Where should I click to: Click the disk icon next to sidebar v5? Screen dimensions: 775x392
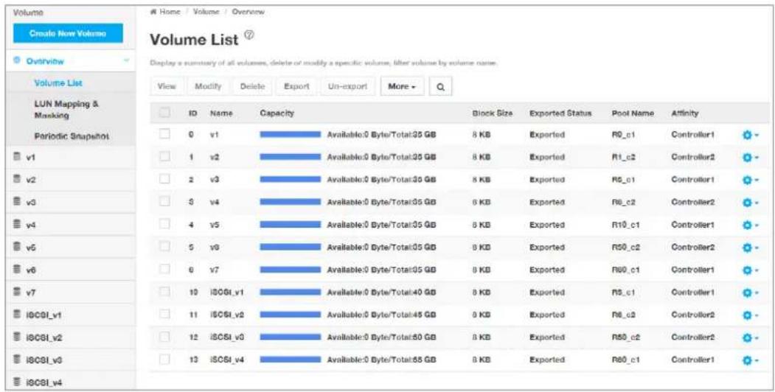click(16, 248)
